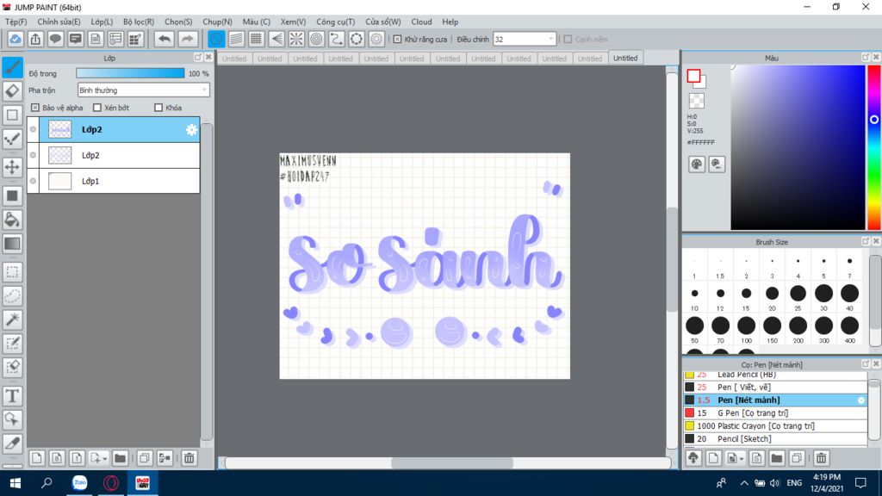Open the cloud save icon in toolbar
Screen dimensions: 882x496
click(x=16, y=39)
